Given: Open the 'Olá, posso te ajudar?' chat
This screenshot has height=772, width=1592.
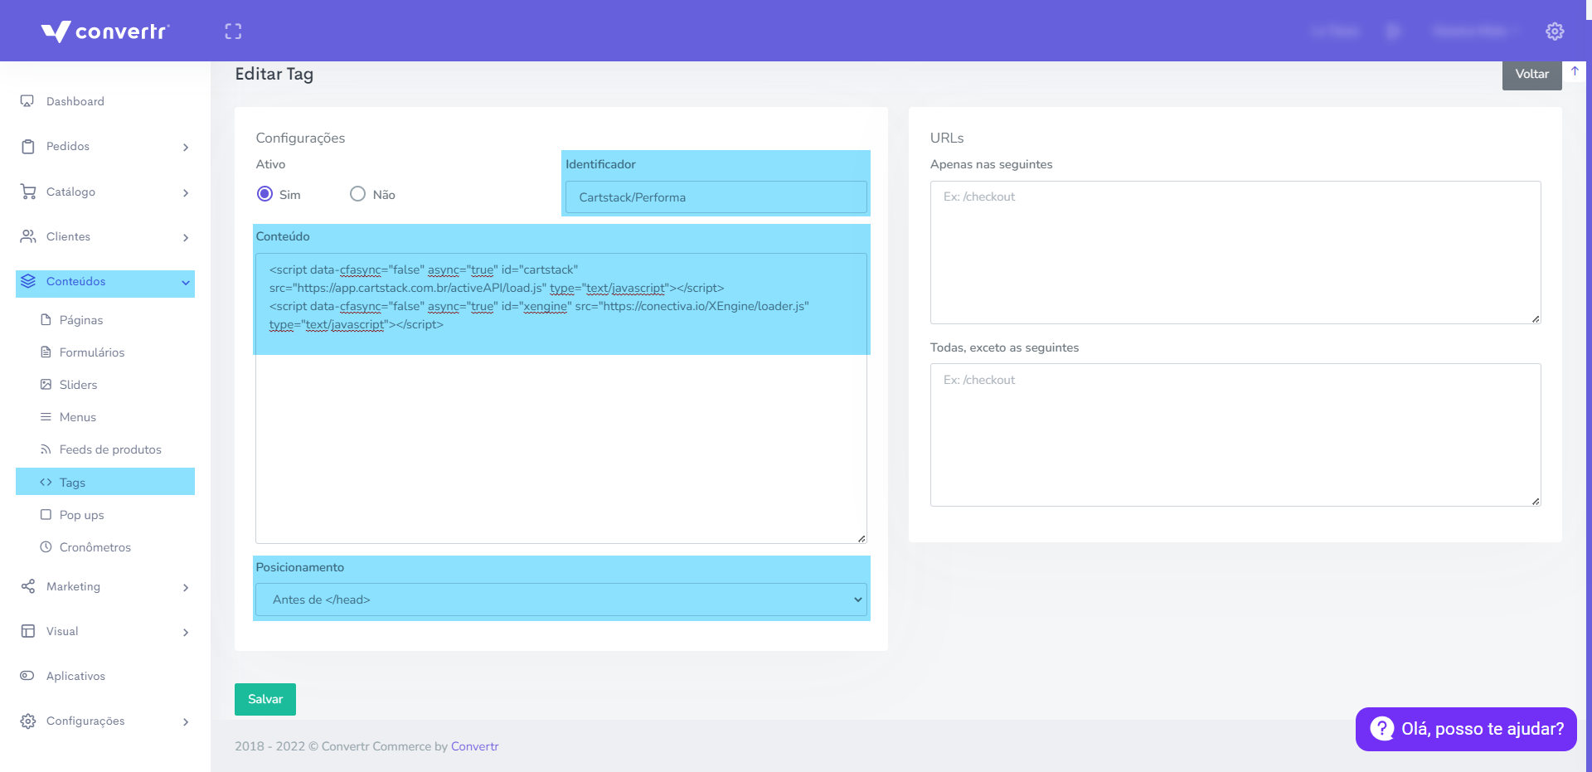Looking at the screenshot, I should coord(1466,729).
